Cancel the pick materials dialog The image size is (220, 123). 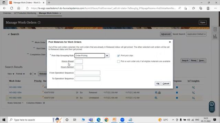tap(166, 83)
